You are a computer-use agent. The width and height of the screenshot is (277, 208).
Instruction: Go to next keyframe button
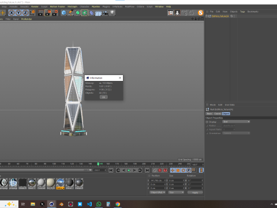coord(140,170)
